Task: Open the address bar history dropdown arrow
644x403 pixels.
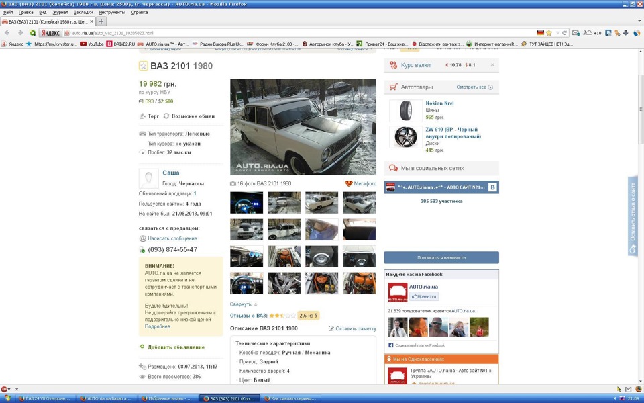Action: 557,32
